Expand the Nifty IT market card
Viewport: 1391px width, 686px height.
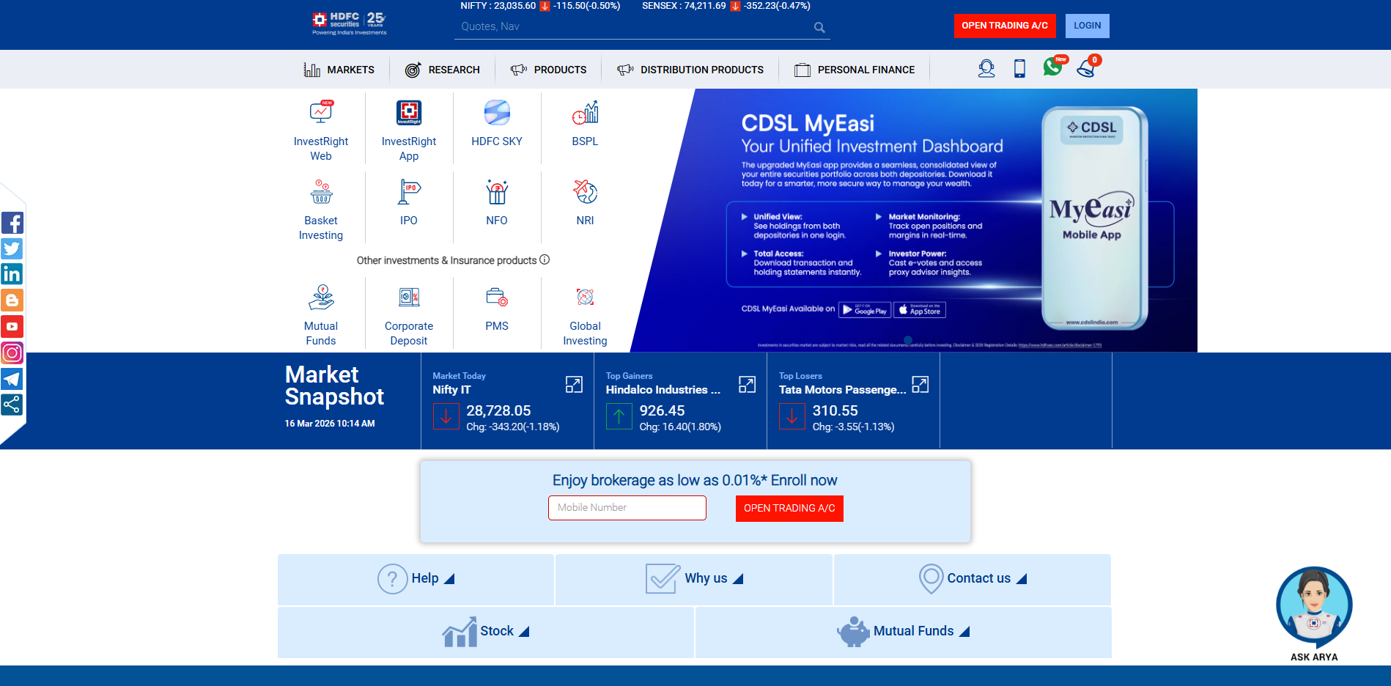click(574, 385)
